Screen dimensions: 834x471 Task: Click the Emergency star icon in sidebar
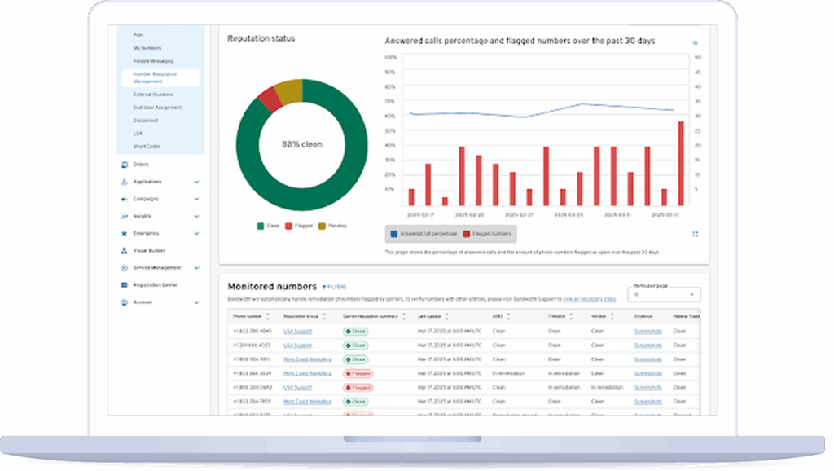click(x=125, y=234)
